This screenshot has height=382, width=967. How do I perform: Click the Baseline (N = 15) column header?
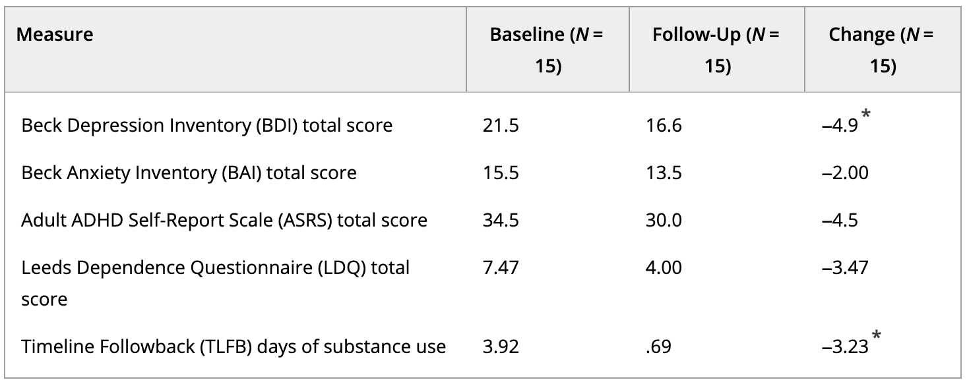[547, 51]
